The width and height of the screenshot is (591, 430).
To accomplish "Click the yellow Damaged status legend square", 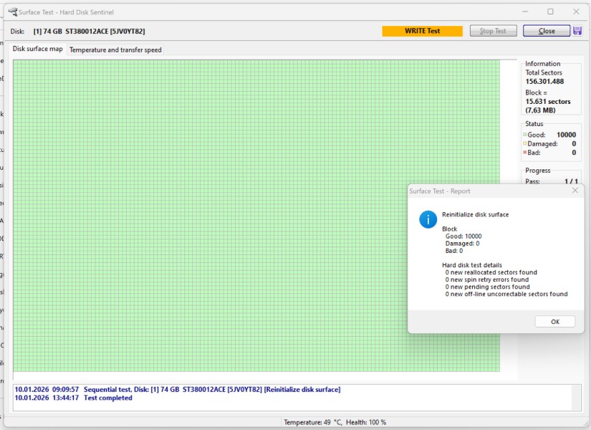I will 525,144.
